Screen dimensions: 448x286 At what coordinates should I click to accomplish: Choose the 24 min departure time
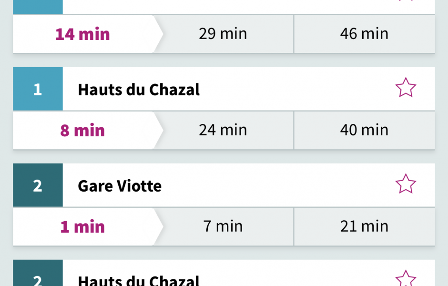tap(223, 130)
